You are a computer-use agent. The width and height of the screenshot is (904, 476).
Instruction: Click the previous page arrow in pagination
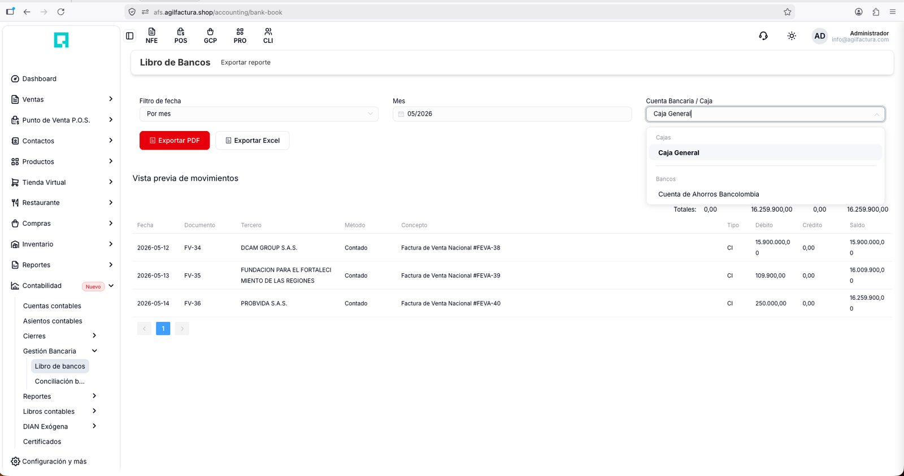tap(144, 329)
